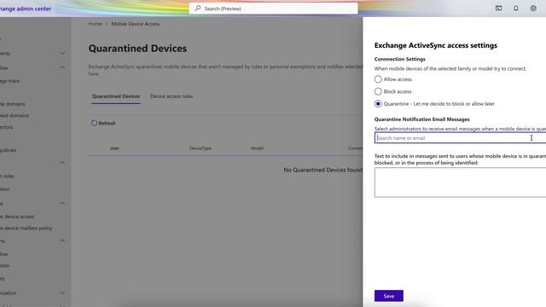Open remote domains in sidebar
Viewport: 546px width, 307px height.
tap(13, 104)
